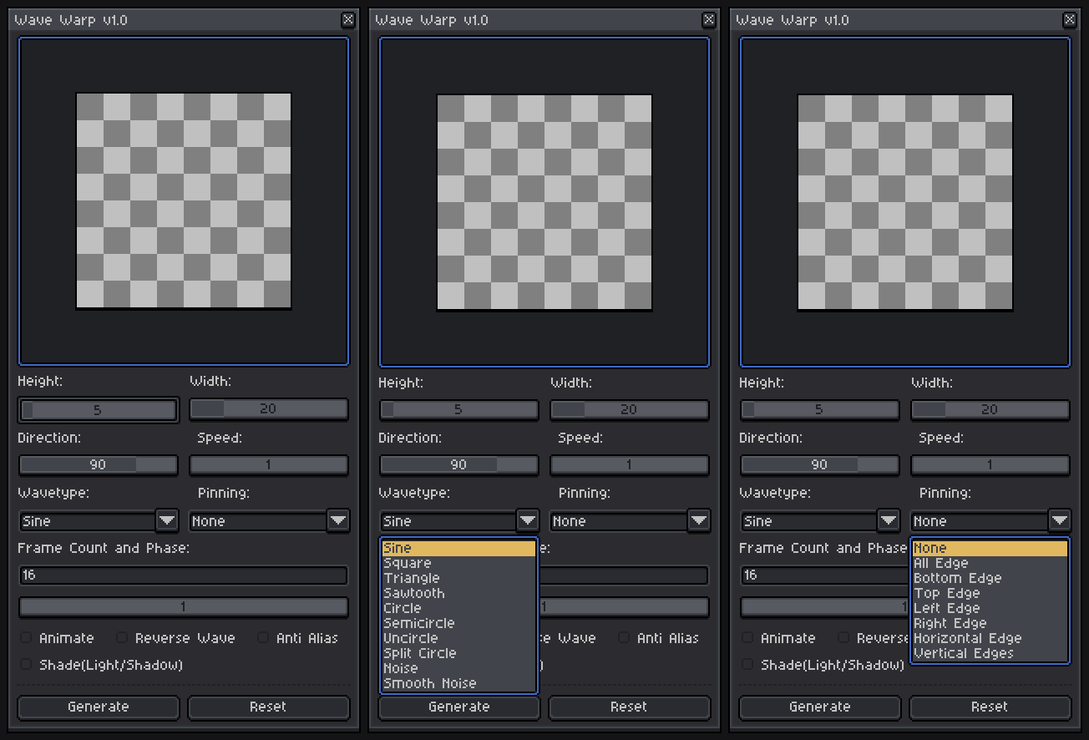1089x740 pixels.
Task: Open Pinning dropdown in middle window
Action: pos(698,520)
